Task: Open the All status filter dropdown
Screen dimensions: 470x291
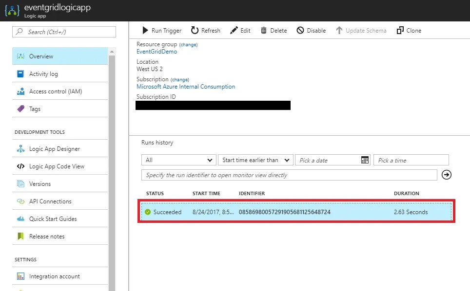Action: click(x=178, y=160)
